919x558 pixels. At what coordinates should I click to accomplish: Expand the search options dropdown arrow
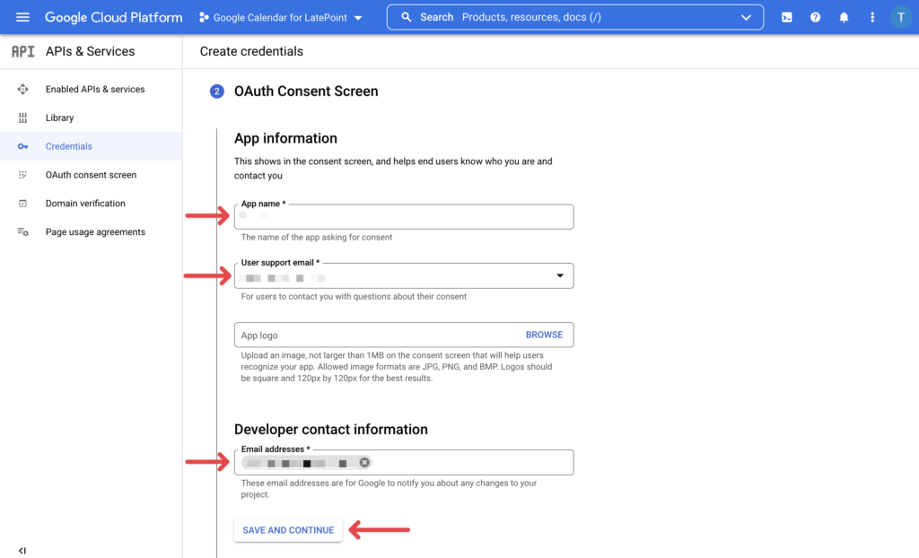(747, 16)
